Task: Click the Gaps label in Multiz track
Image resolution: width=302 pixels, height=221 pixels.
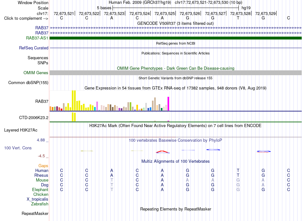Action: tap(43, 166)
